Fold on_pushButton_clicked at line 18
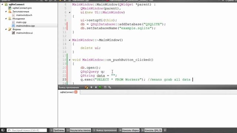This screenshot has height=133, width=237. (x=70, y=60)
